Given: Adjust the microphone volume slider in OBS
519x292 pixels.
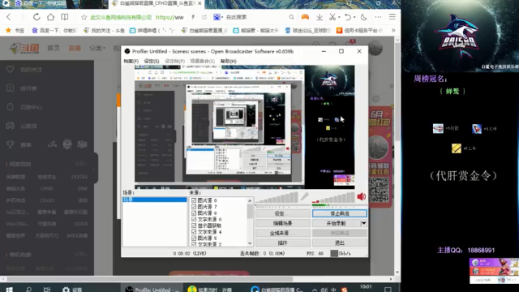Looking at the screenshot, I should [277, 198].
